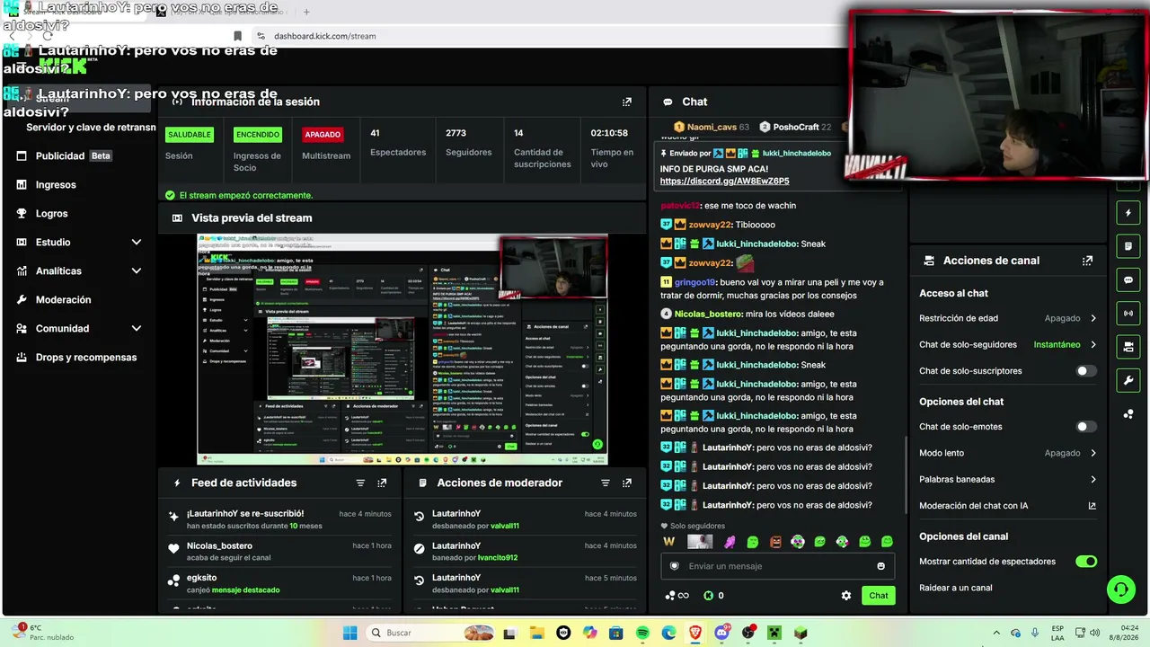Disable Mostrar cantidad de espectadores switch
Image resolution: width=1150 pixels, height=647 pixels.
1086,562
